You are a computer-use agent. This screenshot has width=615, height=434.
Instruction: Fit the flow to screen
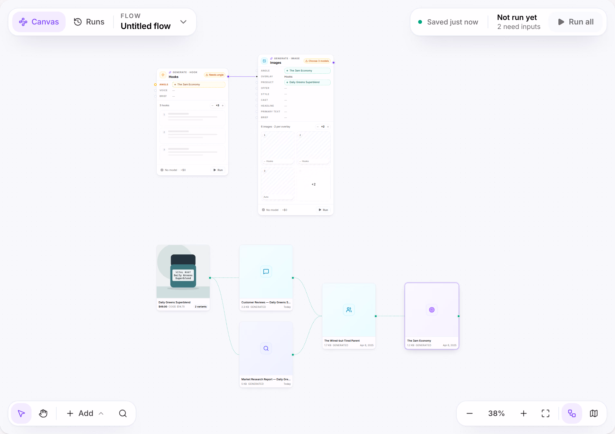coord(546,413)
